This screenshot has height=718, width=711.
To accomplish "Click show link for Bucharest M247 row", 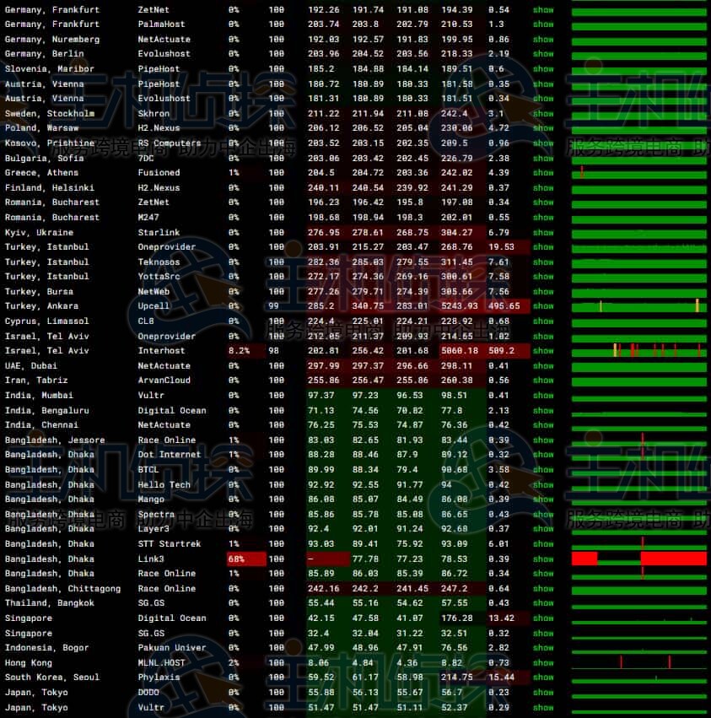I will (543, 218).
